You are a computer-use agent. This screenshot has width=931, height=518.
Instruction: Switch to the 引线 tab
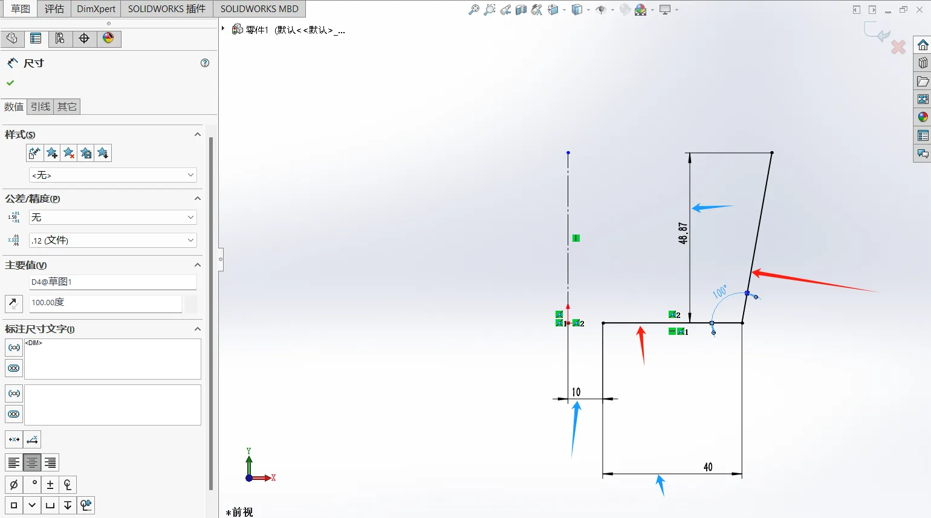pyautogui.click(x=41, y=107)
